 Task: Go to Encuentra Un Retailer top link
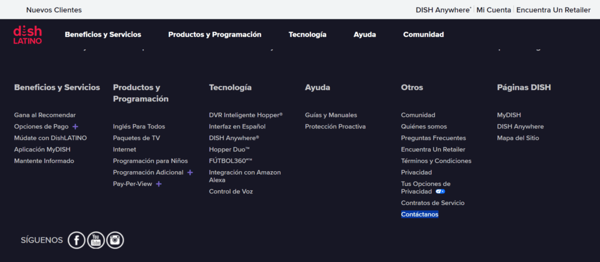click(553, 10)
